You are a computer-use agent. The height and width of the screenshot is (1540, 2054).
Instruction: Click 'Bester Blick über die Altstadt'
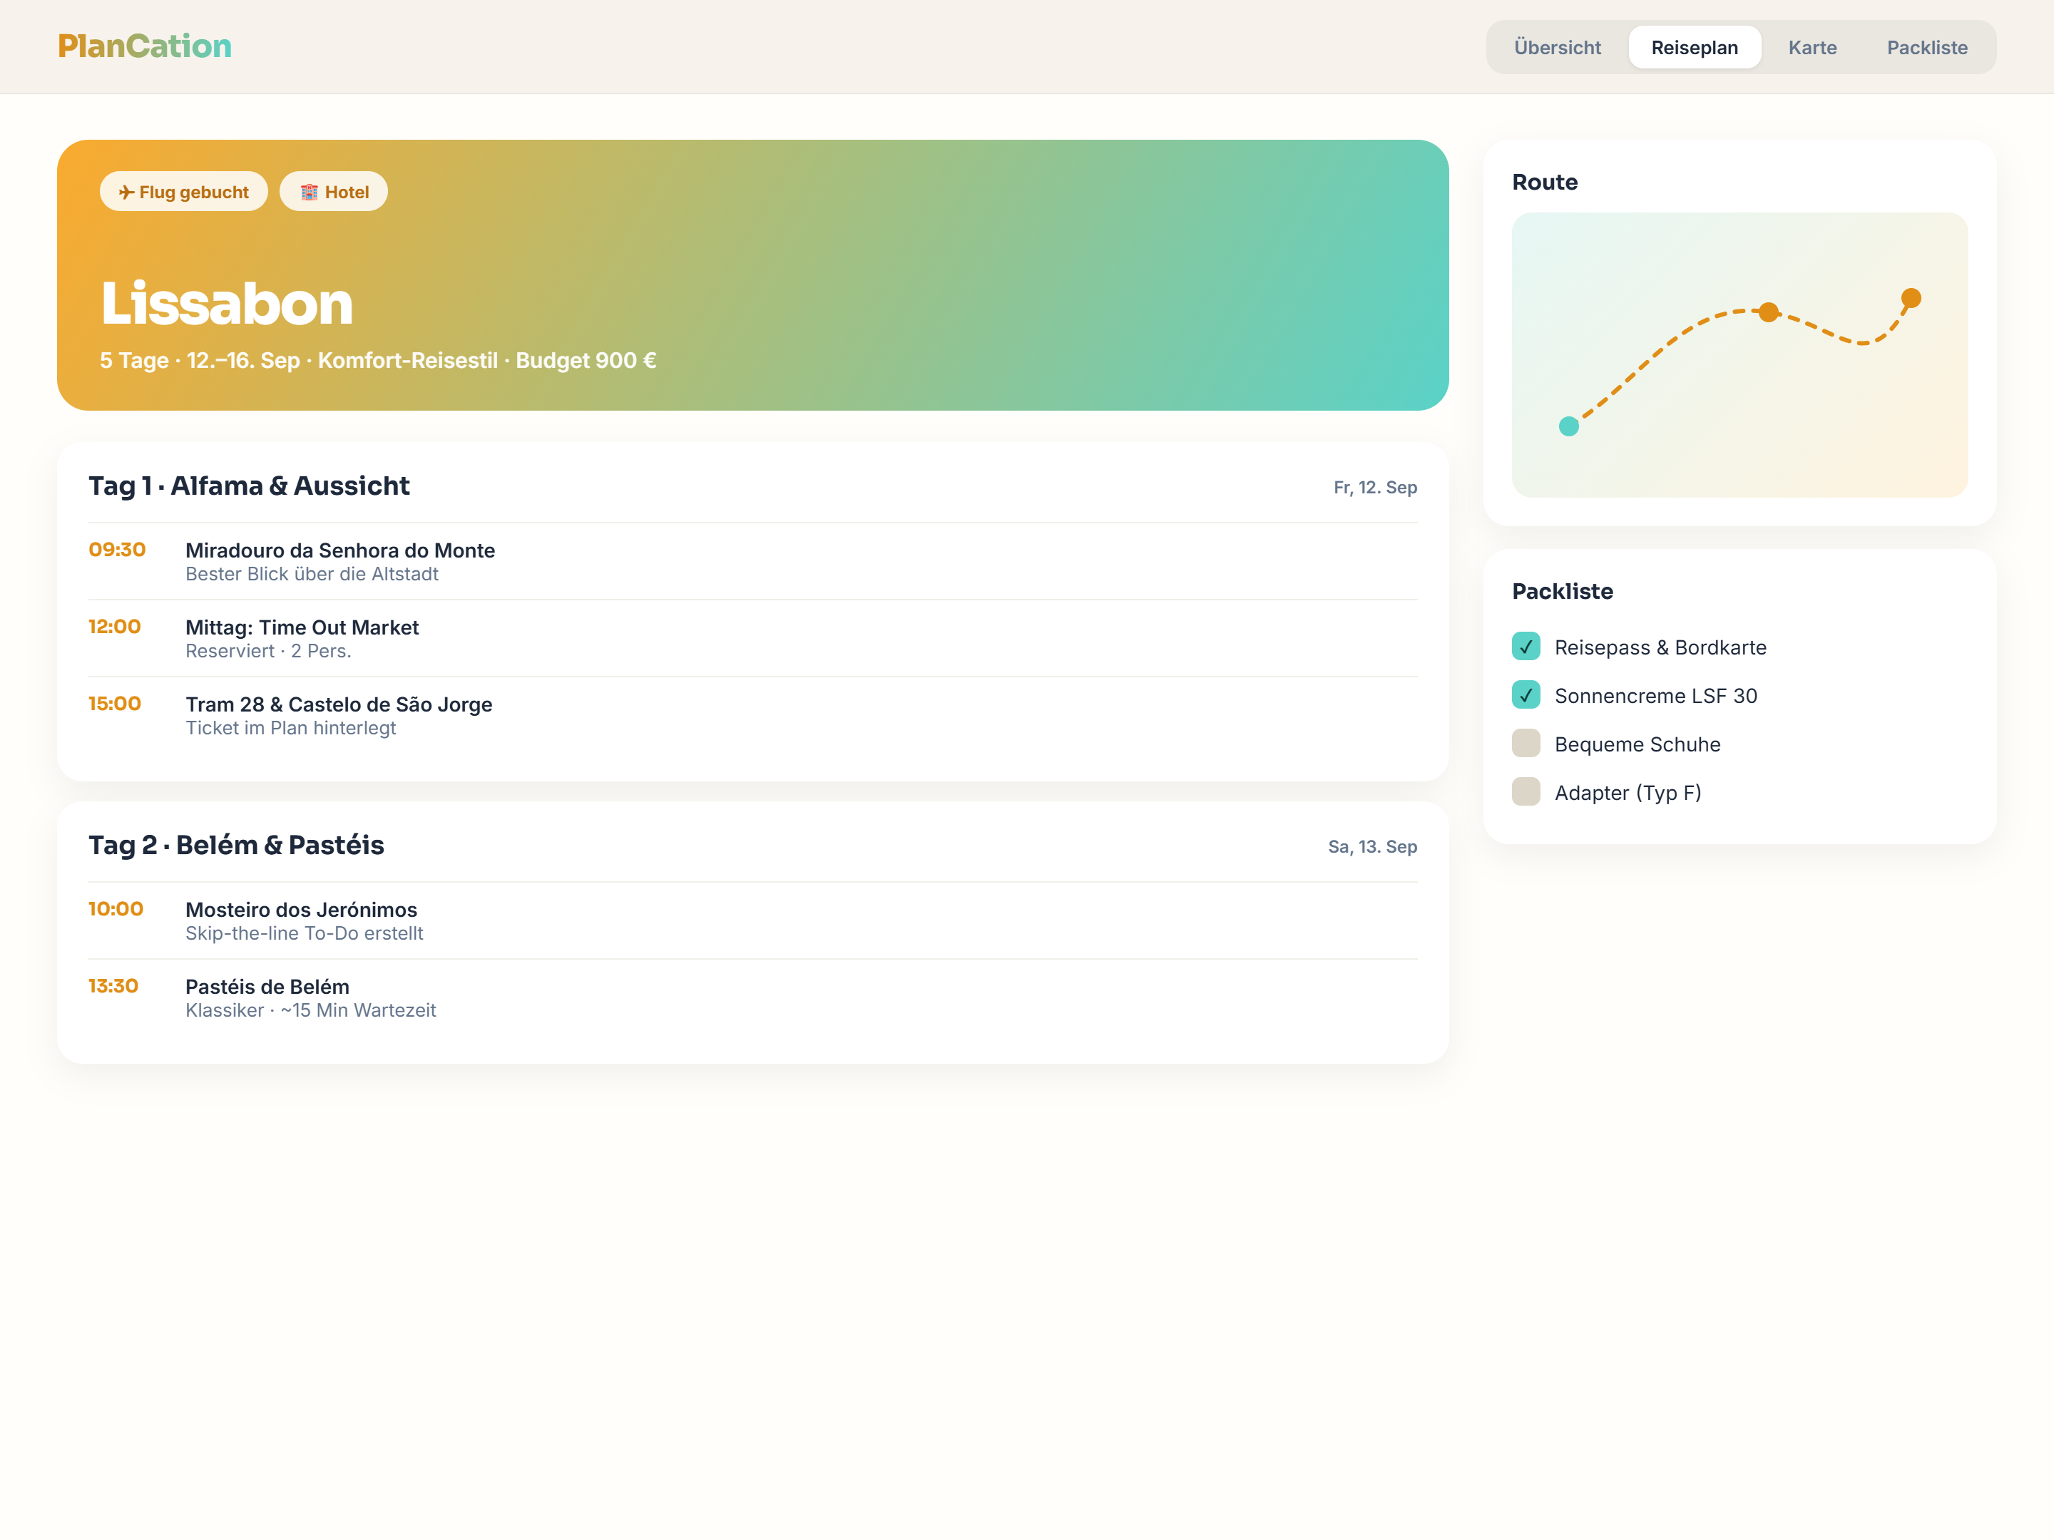[312, 574]
